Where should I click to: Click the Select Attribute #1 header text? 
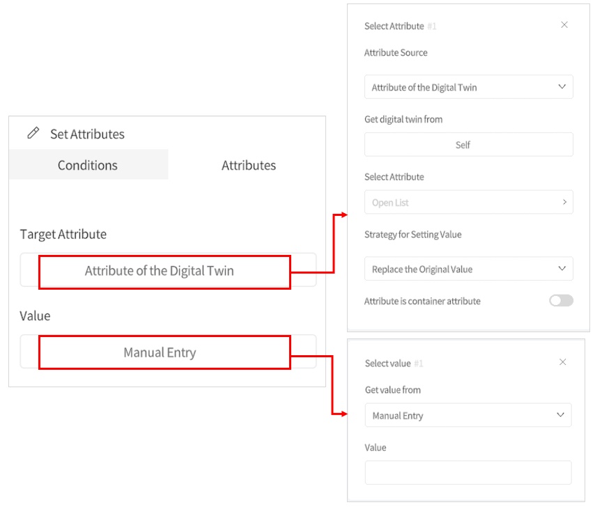394,26
